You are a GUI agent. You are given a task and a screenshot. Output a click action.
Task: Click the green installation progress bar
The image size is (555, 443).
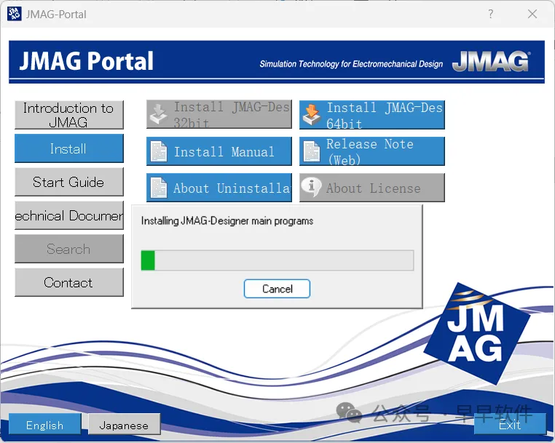tap(277, 260)
